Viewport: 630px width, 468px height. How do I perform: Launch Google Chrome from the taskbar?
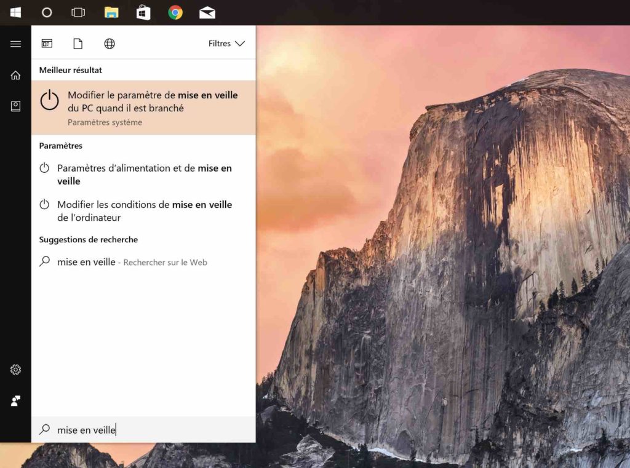coord(175,12)
